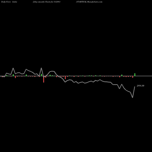The image size is (152, 152).
Task: Click the longest red bar below the zero line
Action: pos(44,79)
